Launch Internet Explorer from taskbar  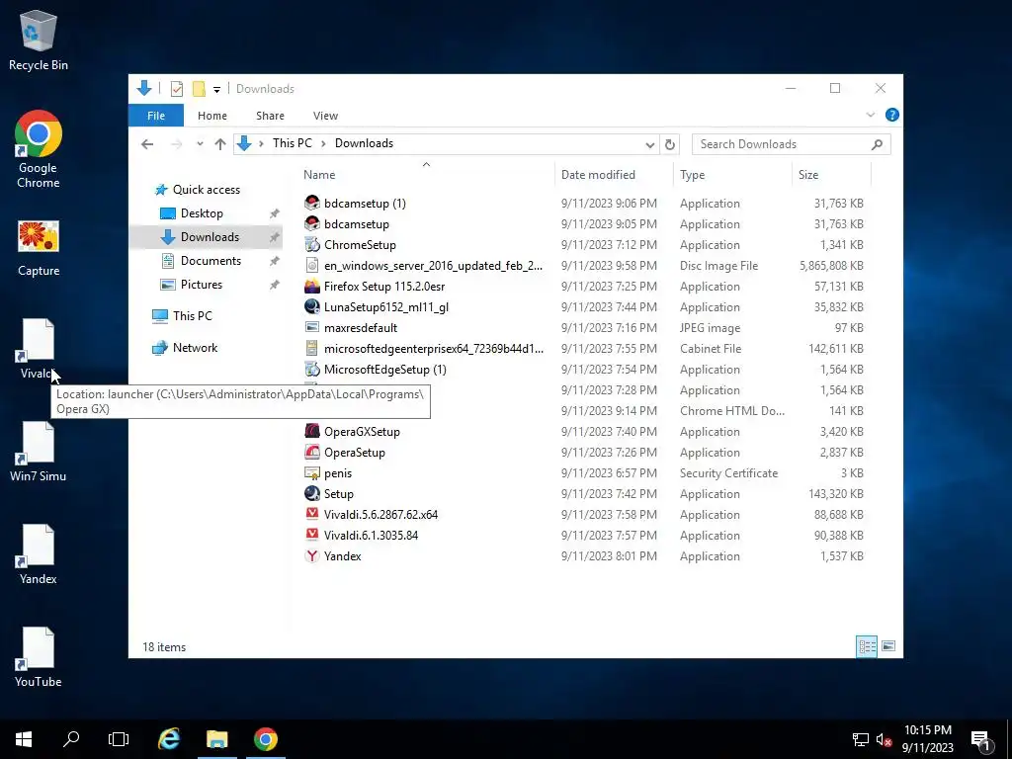tap(169, 739)
